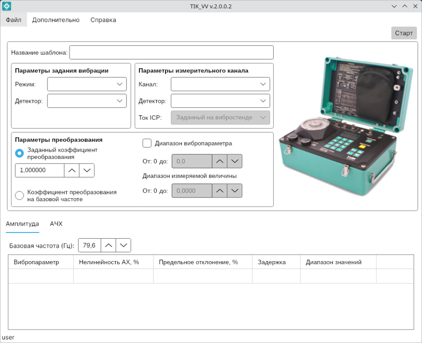Viewport: 422px width, 343px height.
Task: Open the vibration Детектор dropdown under Режим
Action: pos(87,101)
